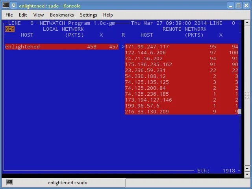Screen dimensions: 252x189
Task: Minimize the Konsole window
Action: tap(231, 5)
